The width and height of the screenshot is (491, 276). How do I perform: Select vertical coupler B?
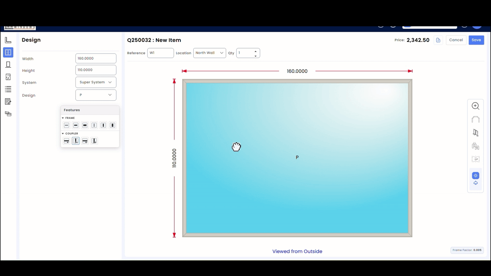point(94,141)
